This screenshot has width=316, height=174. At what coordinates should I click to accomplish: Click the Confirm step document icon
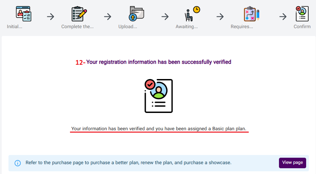(x=302, y=14)
